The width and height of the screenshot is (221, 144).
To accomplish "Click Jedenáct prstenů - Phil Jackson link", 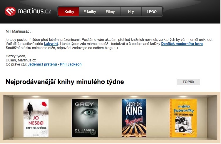I will [x=55, y=64].
